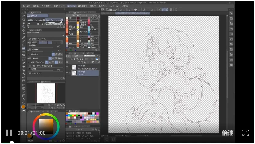Image resolution: width=255 pixels, height=144 pixels.
Task: Open the 拡縮方法 dropdown arrow
Action: point(62,55)
